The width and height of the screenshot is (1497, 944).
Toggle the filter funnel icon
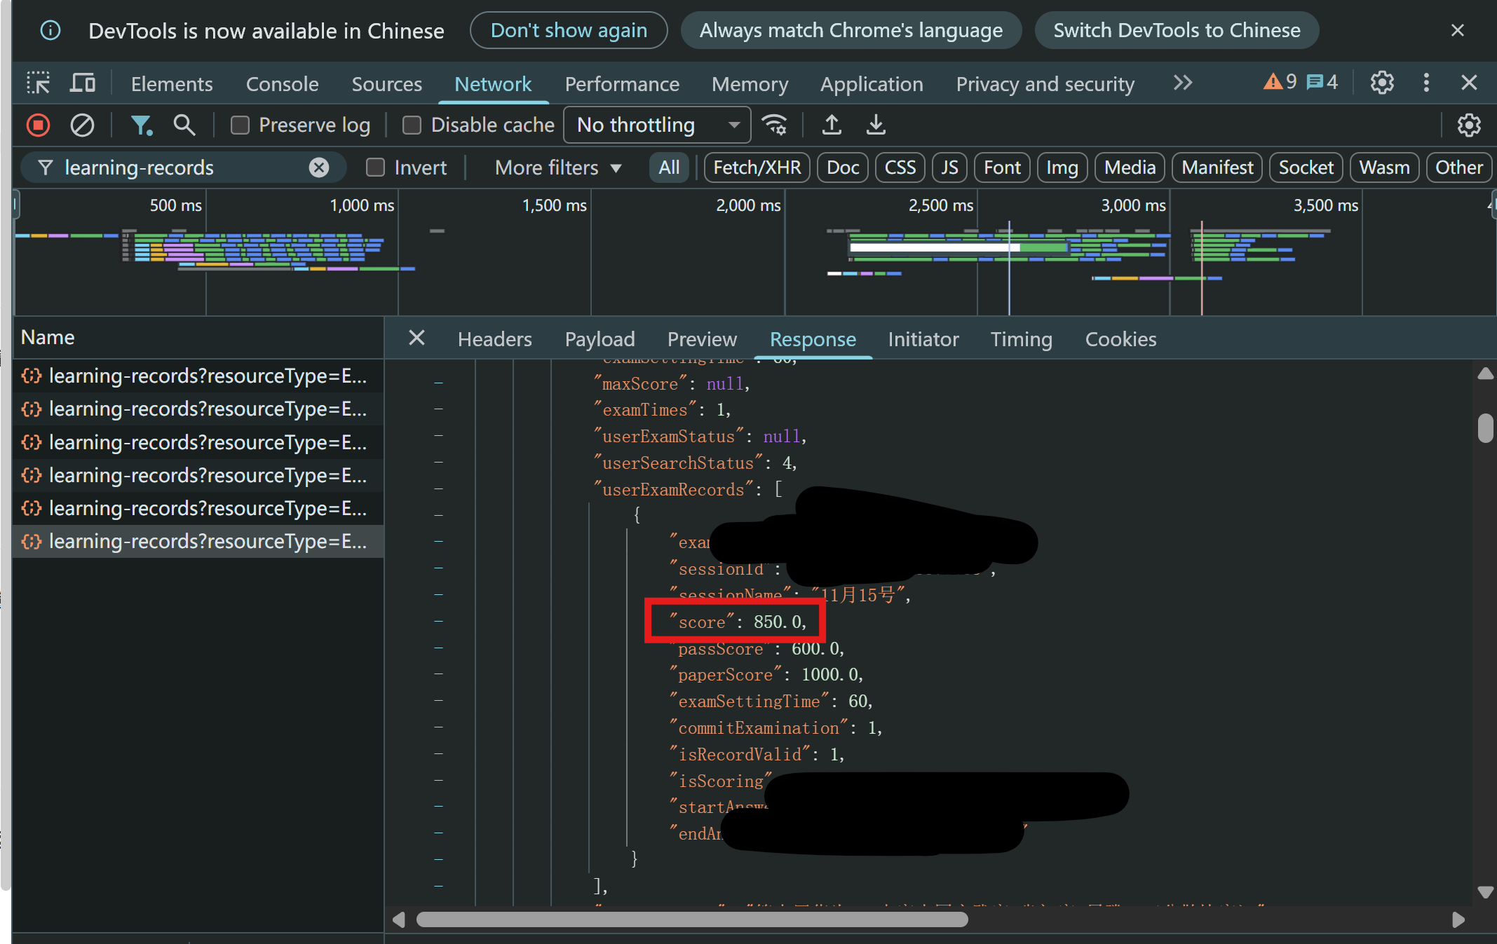pos(141,125)
